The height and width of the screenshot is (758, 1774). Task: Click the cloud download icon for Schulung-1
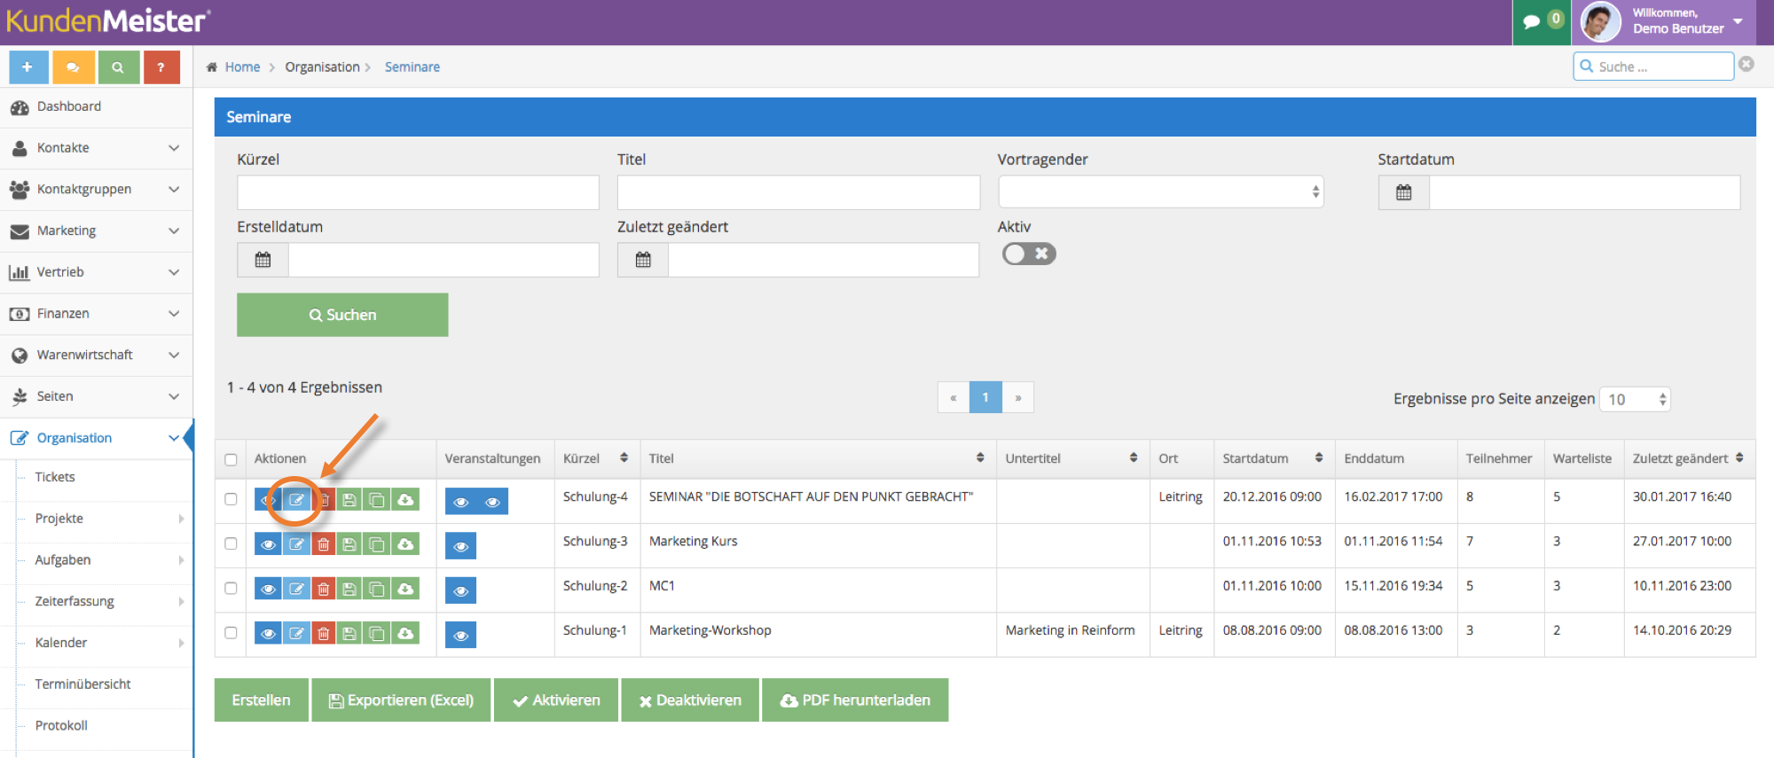[405, 633]
